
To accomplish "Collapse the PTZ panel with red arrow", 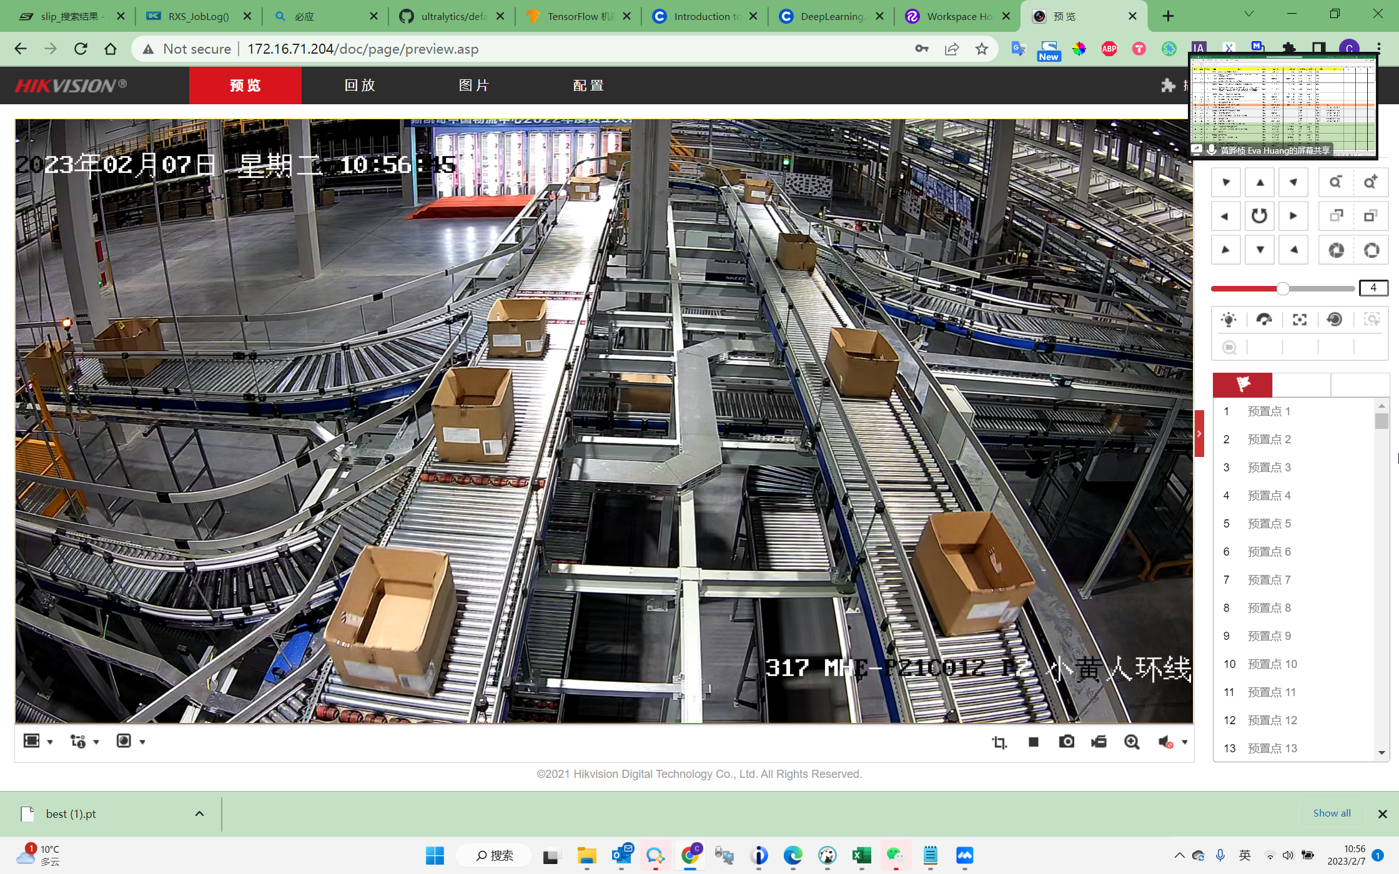I will click(x=1199, y=433).
